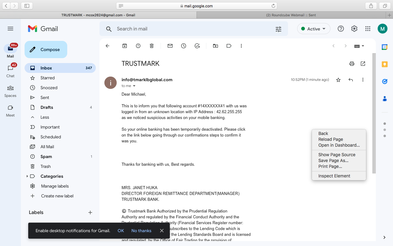
Task: Click the Gmail logo
Action: (x=43, y=29)
